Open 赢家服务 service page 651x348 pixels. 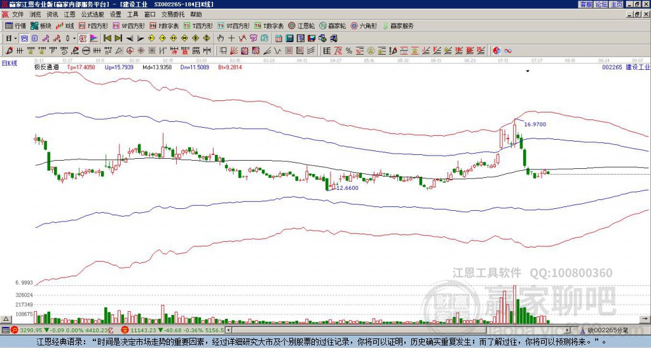click(x=398, y=25)
